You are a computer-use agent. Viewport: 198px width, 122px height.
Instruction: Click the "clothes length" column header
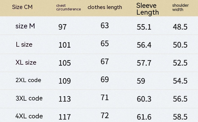(x=105, y=7)
